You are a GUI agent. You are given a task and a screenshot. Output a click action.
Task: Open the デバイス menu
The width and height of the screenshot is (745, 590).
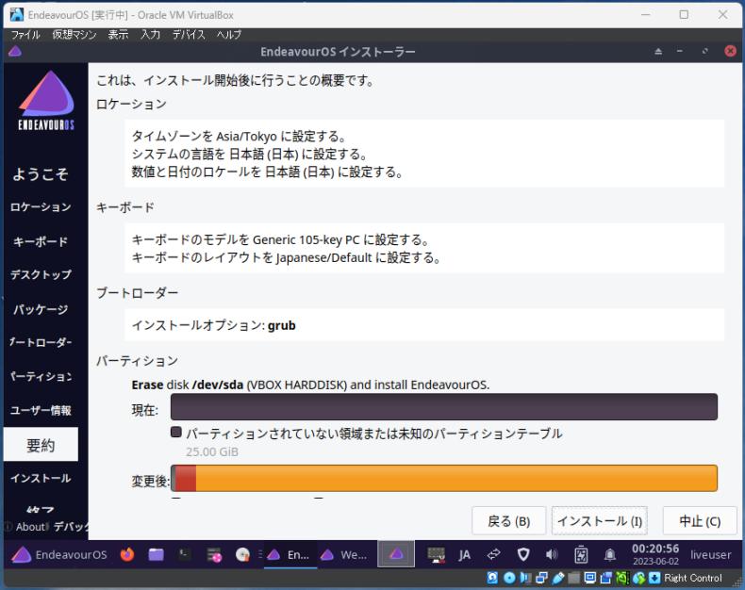(189, 35)
